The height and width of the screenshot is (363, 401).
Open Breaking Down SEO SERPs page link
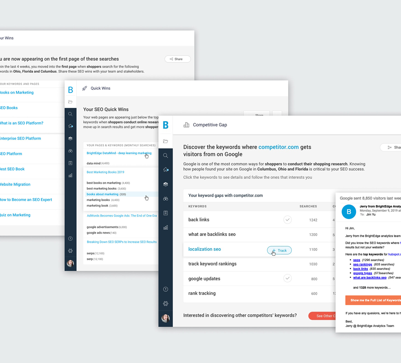(122, 242)
